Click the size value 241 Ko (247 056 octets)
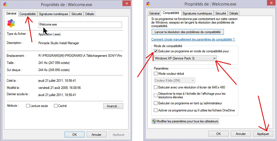The image size is (277, 141). tap(54, 63)
